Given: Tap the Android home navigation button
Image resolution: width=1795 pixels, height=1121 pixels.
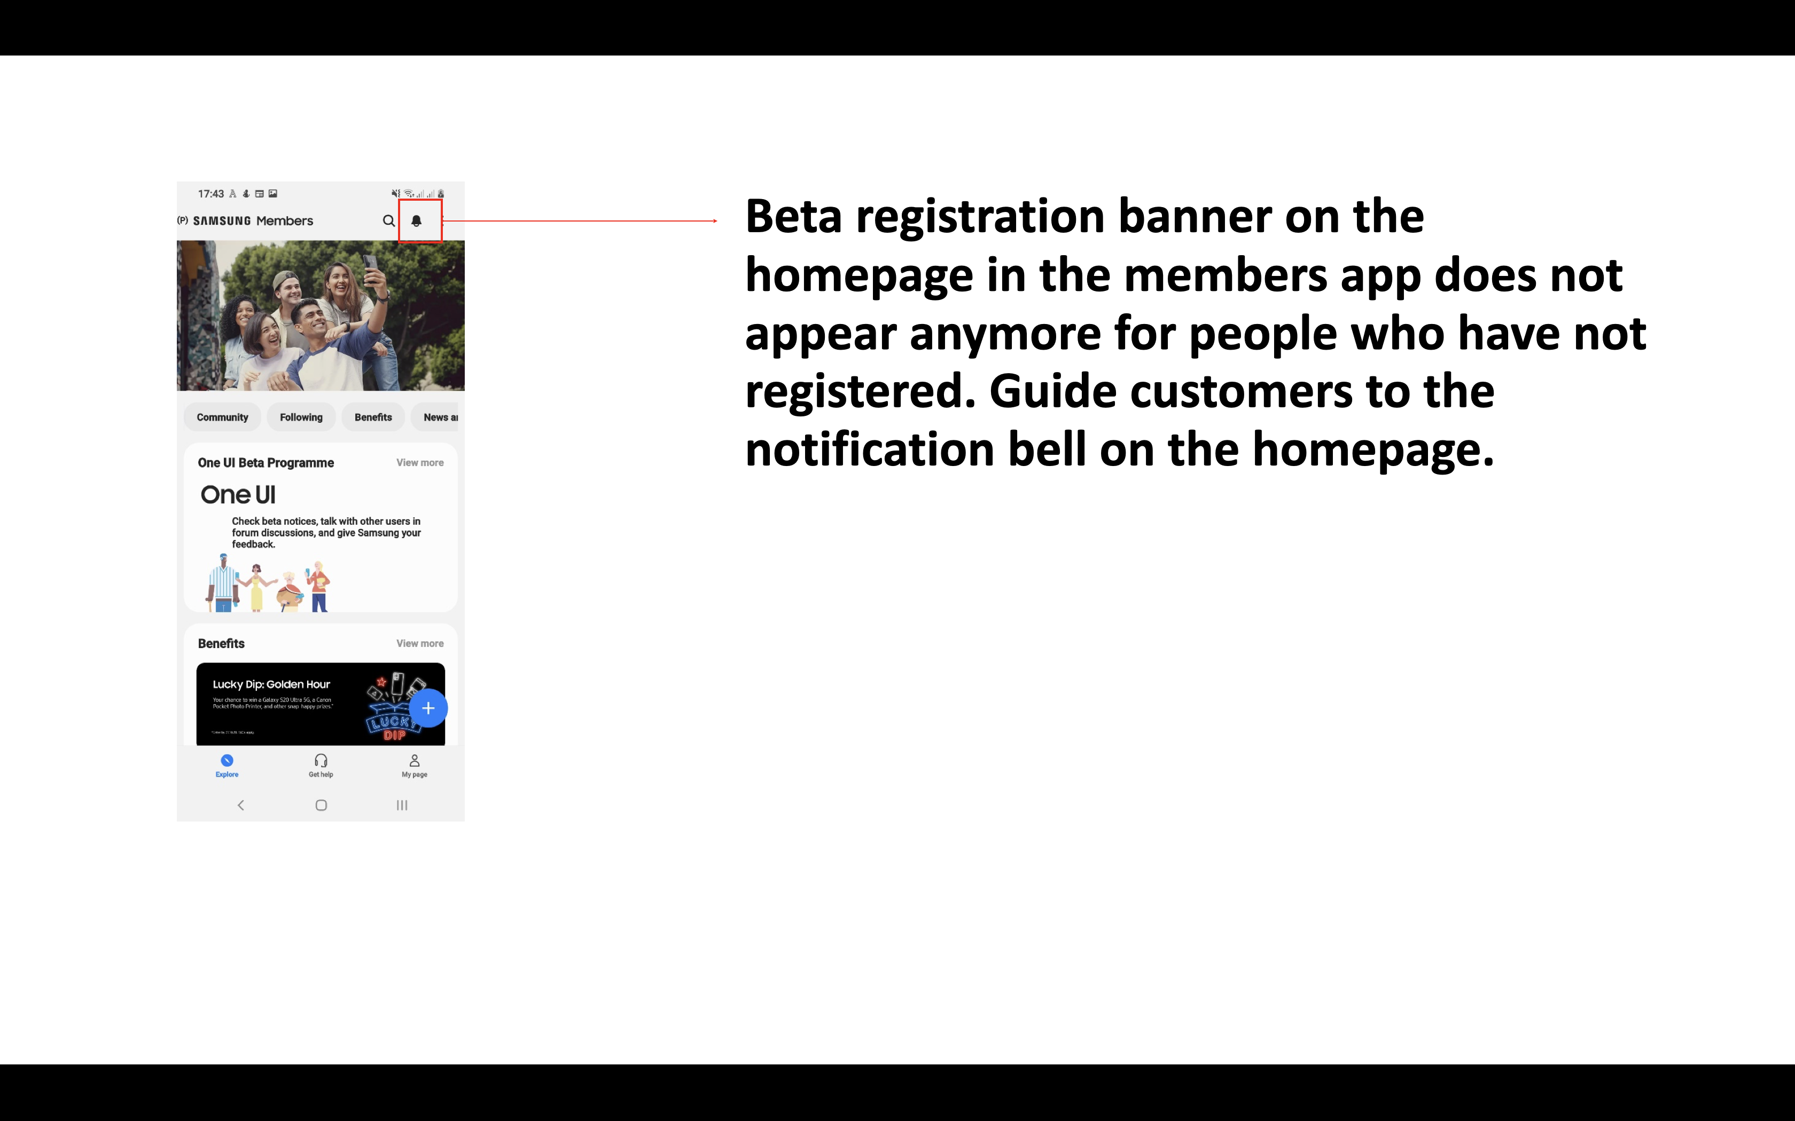Looking at the screenshot, I should 321,805.
